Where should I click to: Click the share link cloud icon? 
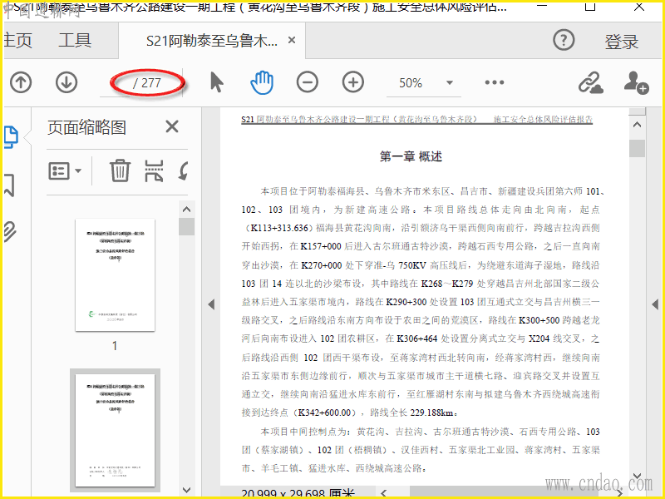591,82
